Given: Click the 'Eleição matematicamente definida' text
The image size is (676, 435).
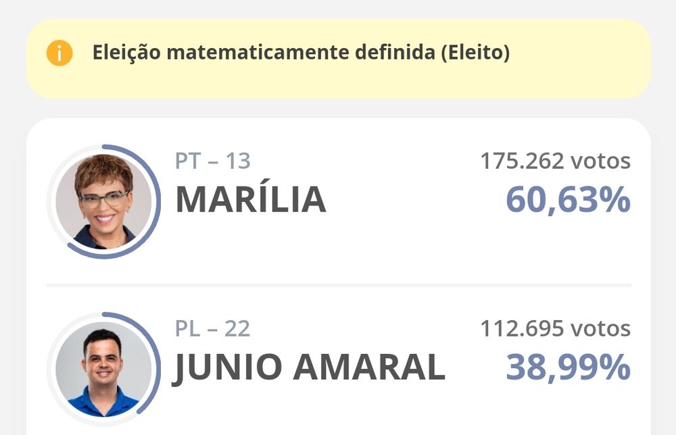Looking at the screenshot, I should [x=264, y=53].
